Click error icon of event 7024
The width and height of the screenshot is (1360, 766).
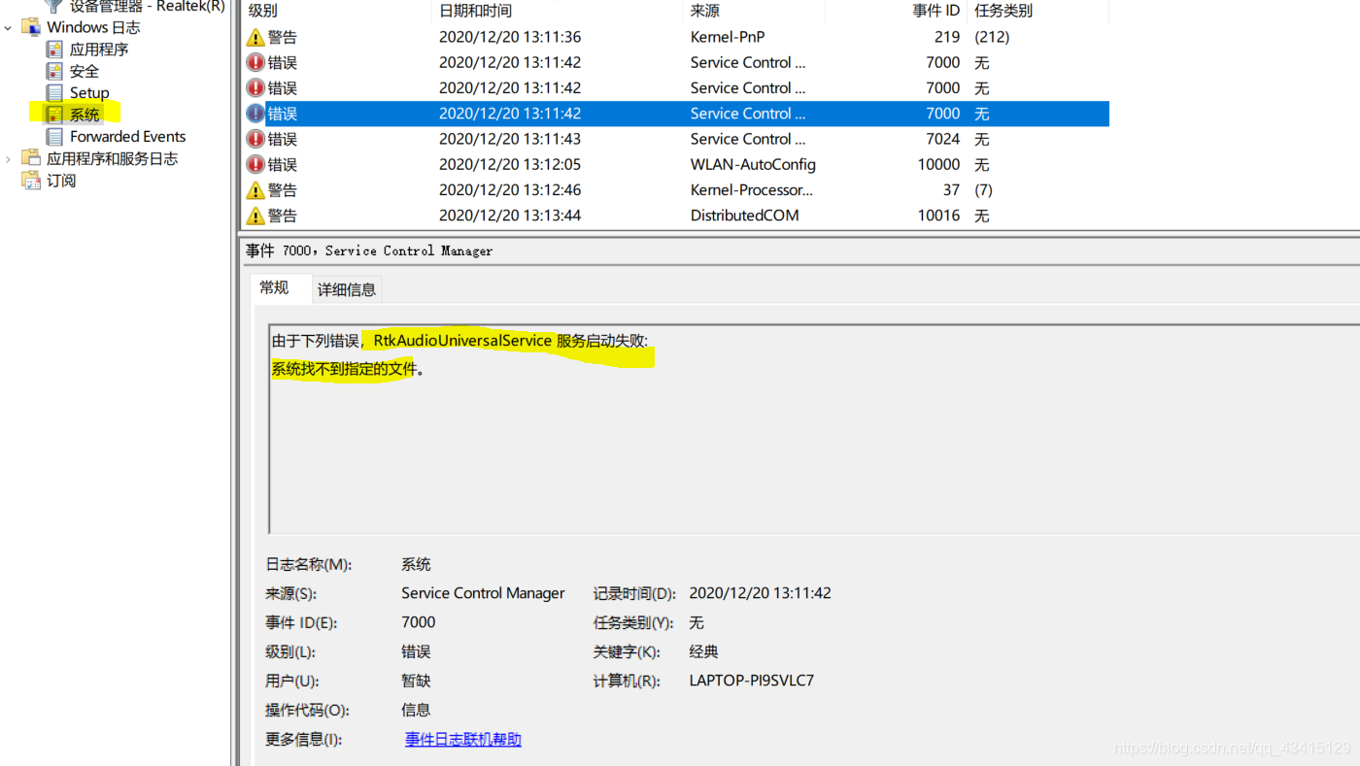[x=255, y=139]
